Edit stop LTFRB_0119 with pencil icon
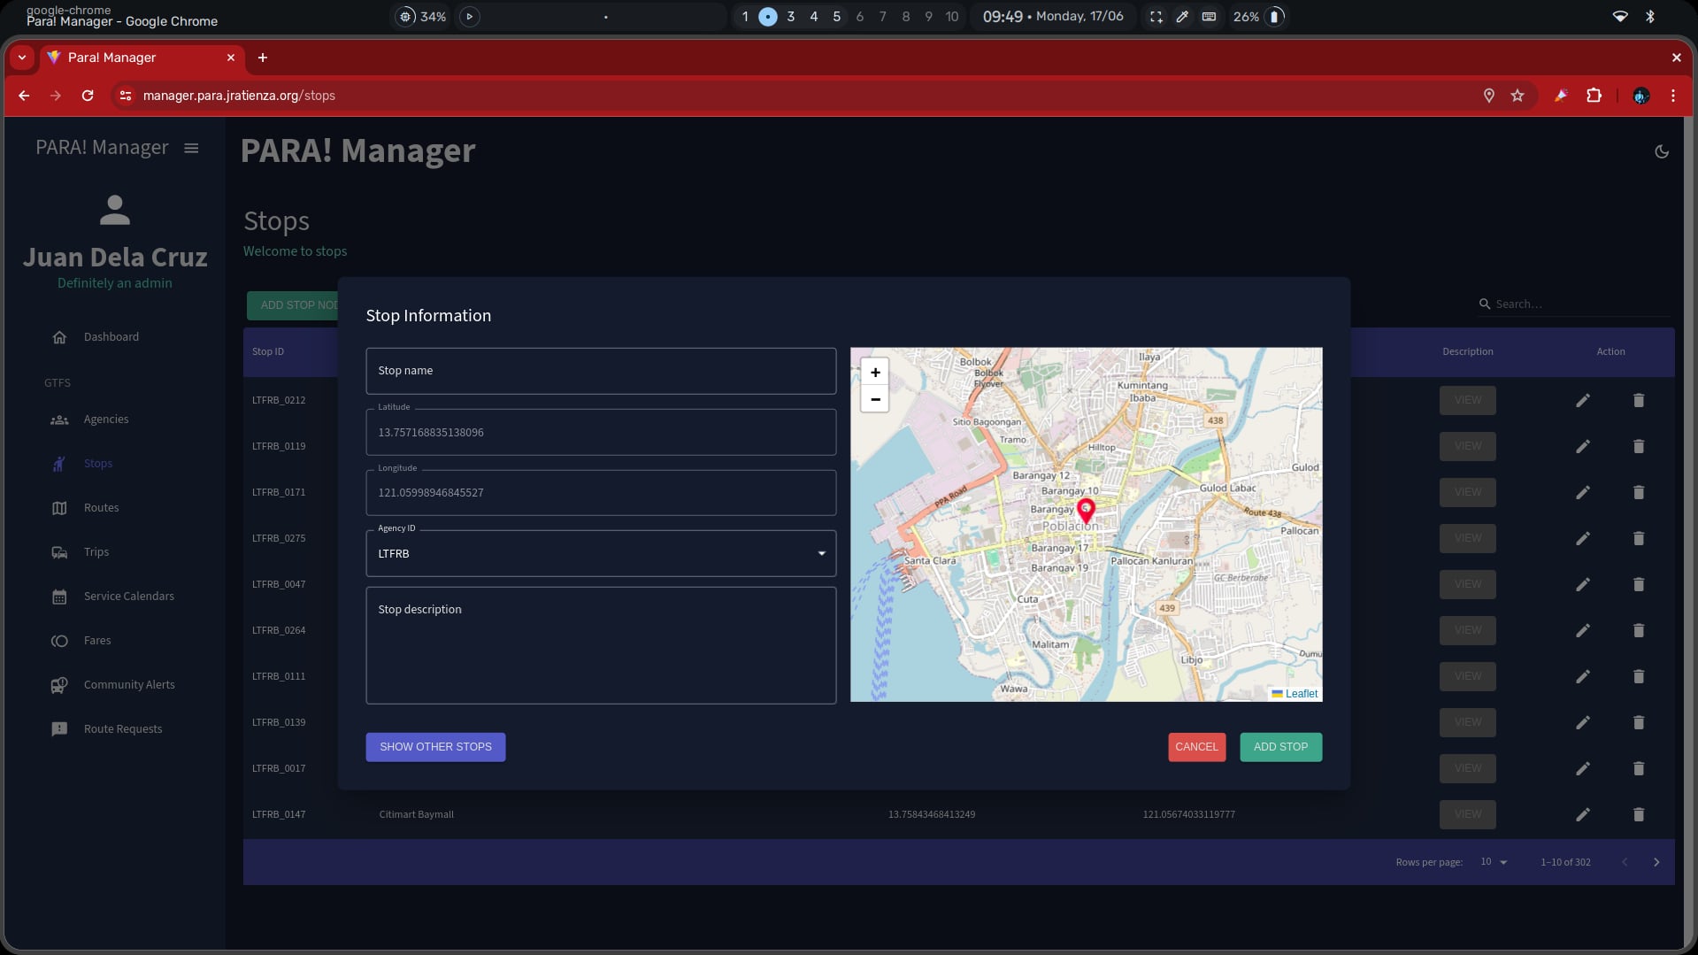Image resolution: width=1698 pixels, height=955 pixels. (1582, 447)
